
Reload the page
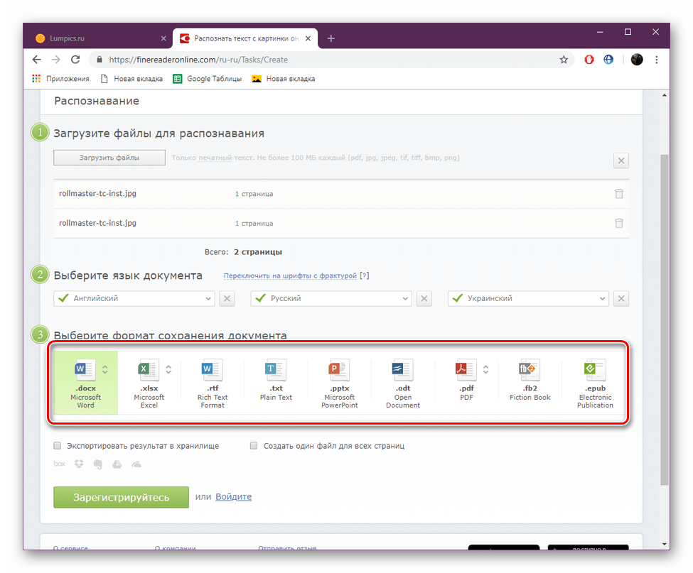coord(75,60)
